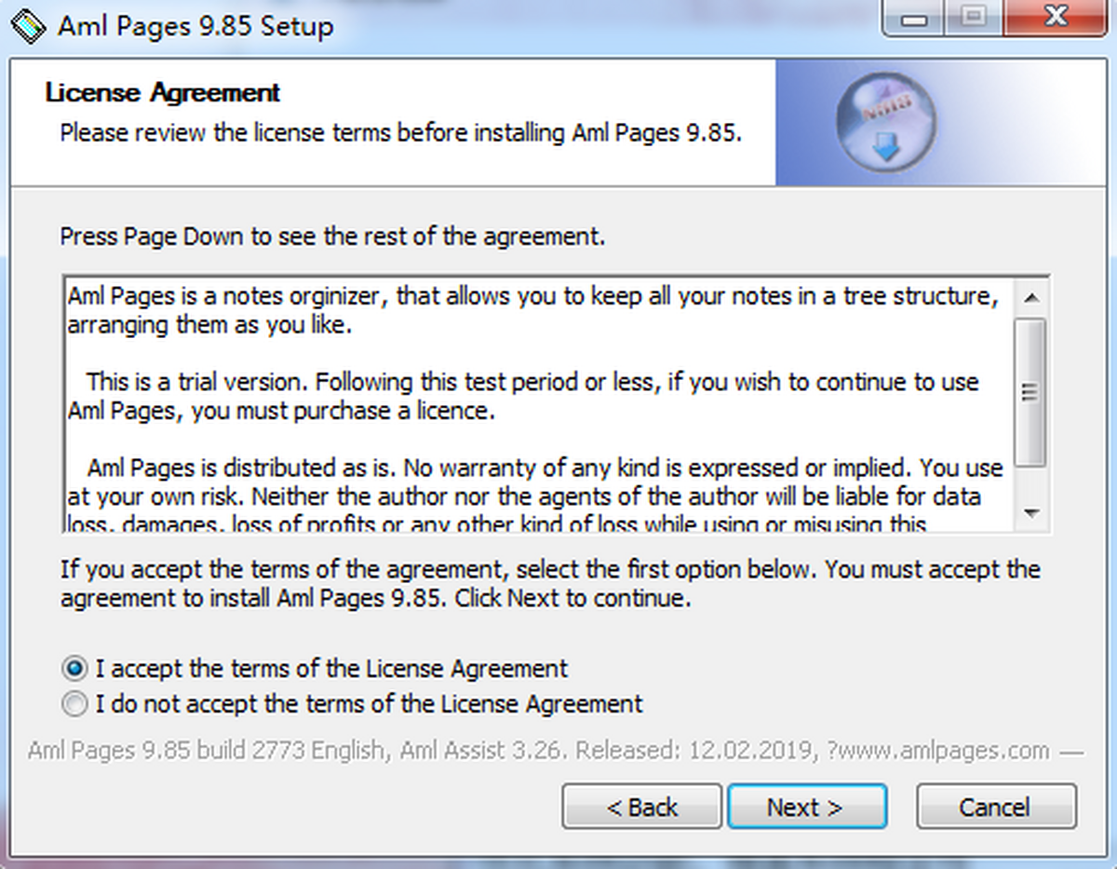Click the Aml Pages 9.85 Setup title text
This screenshot has width=1117, height=869.
click(195, 26)
